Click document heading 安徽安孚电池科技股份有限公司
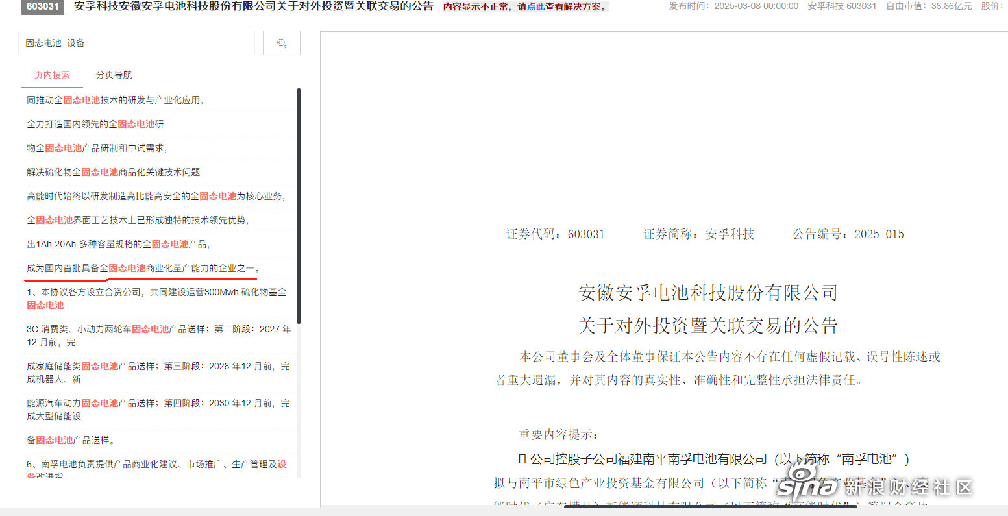The width and height of the screenshot is (1008, 516). click(x=707, y=293)
